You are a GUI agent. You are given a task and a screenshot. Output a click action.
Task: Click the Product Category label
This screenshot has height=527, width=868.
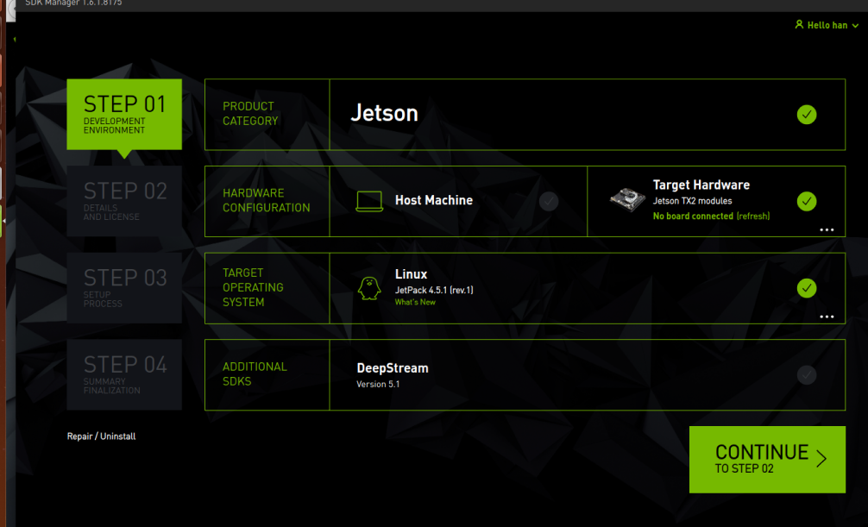[250, 114]
